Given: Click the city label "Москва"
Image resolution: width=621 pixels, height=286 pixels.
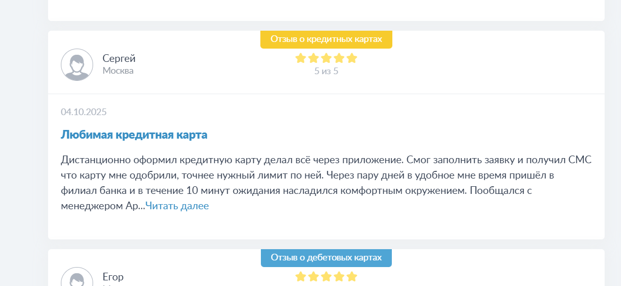Looking at the screenshot, I should (118, 71).
